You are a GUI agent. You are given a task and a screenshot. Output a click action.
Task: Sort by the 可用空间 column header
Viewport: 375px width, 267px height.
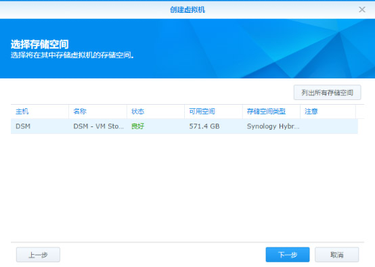(x=213, y=112)
